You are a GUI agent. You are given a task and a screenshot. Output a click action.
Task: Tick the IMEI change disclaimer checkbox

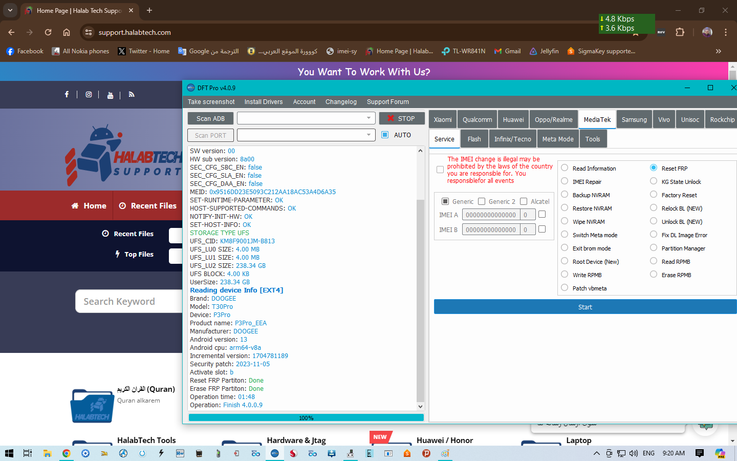click(440, 170)
